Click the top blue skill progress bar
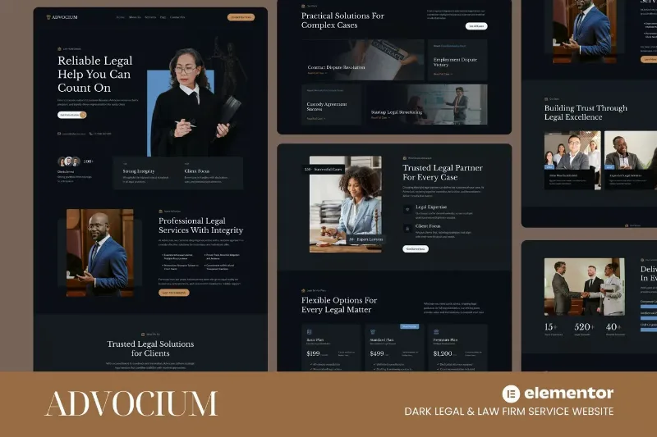This screenshot has width=657, height=437. coord(649,307)
